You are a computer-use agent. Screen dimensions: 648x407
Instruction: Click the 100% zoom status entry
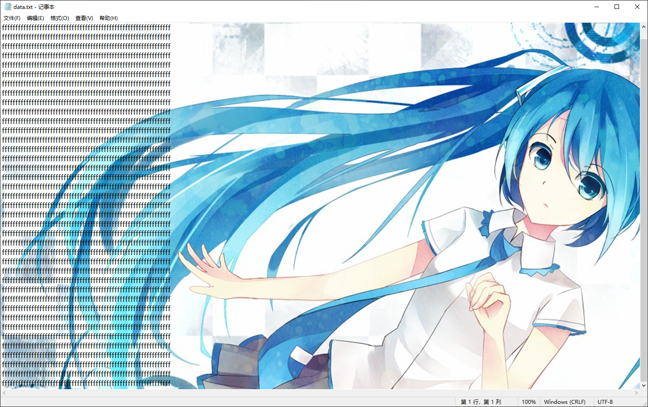(529, 402)
